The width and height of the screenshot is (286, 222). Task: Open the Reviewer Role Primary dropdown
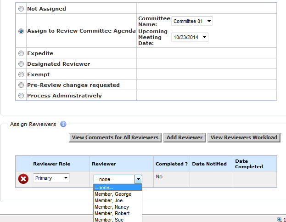(x=51, y=178)
